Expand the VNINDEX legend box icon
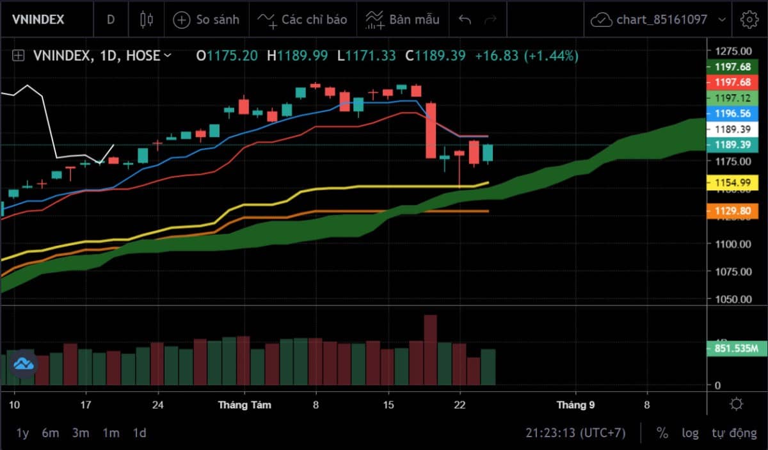 pyautogui.click(x=18, y=56)
